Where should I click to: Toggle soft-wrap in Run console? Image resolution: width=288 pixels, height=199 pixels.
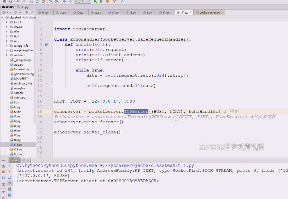coord(10,178)
